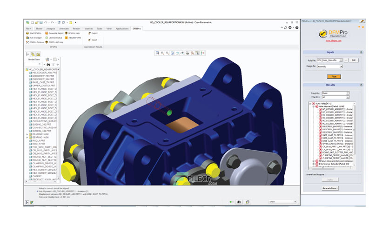Click the binoculars find icon in Model Tree

(48, 65)
